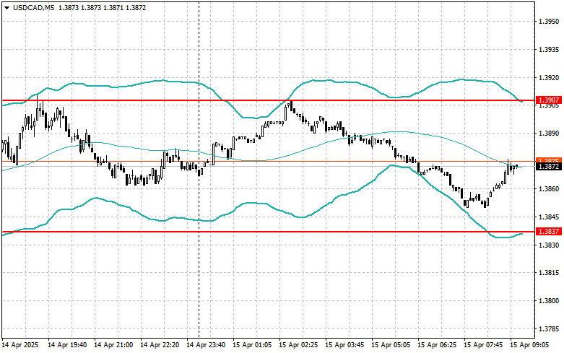Select the 1.3800 price scale value
The height and width of the screenshot is (353, 564).
(x=549, y=301)
